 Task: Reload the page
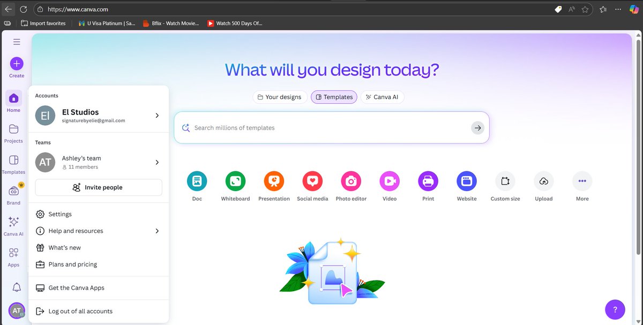[x=24, y=9]
